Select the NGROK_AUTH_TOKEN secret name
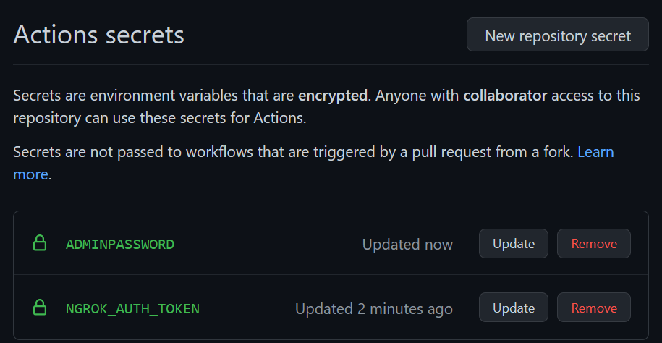 pyautogui.click(x=132, y=309)
